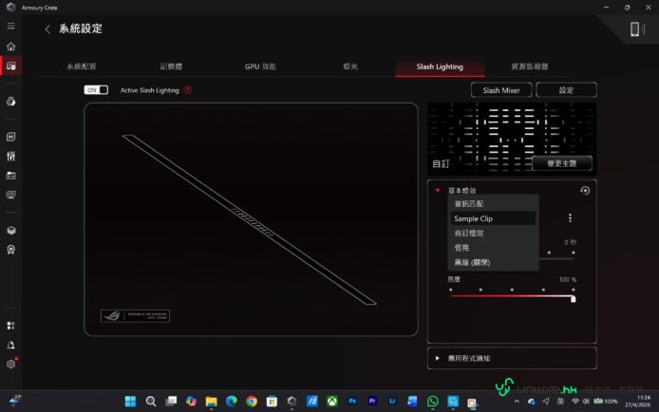Click the taskbar search icon

[x=150, y=401]
